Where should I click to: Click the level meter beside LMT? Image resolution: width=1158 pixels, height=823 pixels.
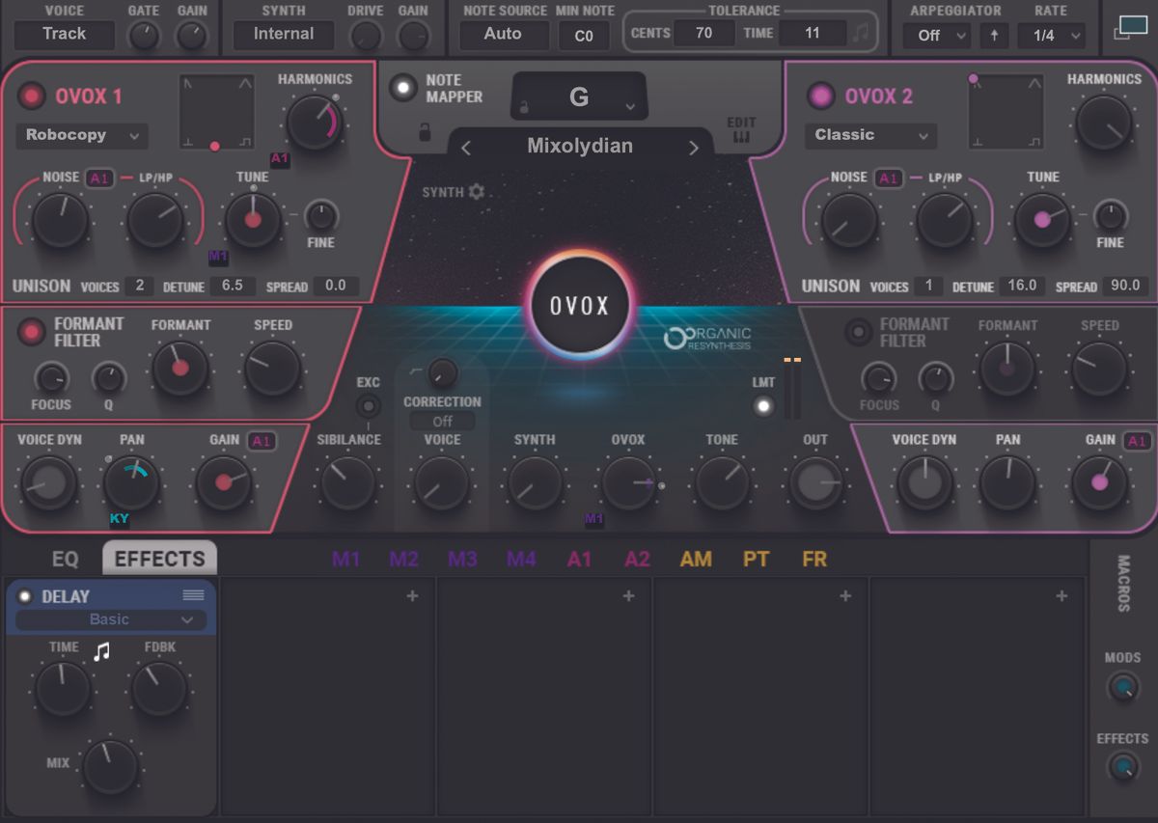(x=793, y=386)
